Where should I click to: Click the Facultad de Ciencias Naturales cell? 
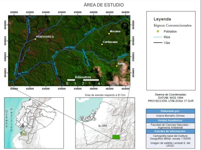170,126
